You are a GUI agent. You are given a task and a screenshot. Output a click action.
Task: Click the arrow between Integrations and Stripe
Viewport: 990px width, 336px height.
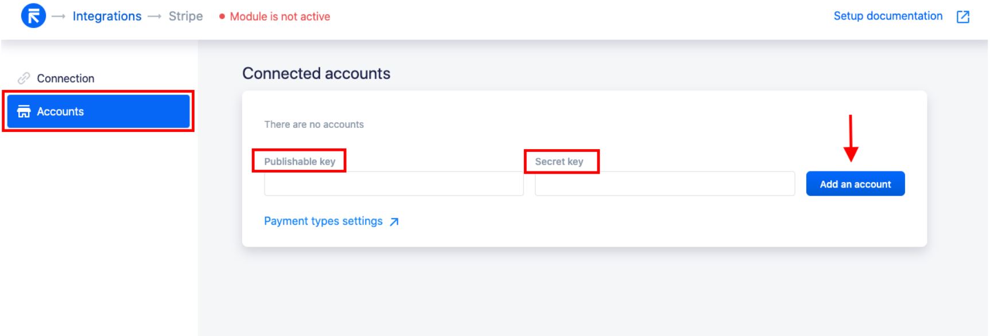point(154,17)
